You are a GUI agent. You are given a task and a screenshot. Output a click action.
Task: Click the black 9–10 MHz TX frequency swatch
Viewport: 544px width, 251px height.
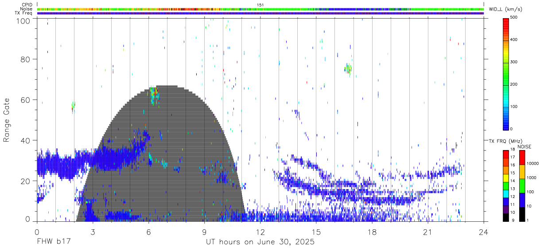click(505, 217)
